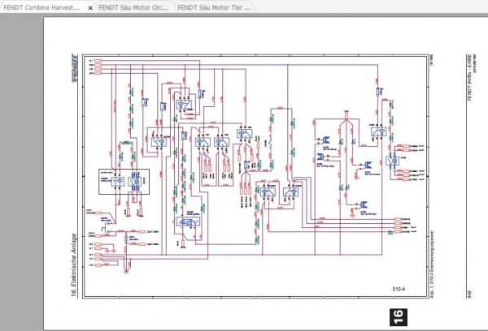The image size is (488, 331).
Task: Select the blue relay symbol at the far right
Action: [x=379, y=131]
